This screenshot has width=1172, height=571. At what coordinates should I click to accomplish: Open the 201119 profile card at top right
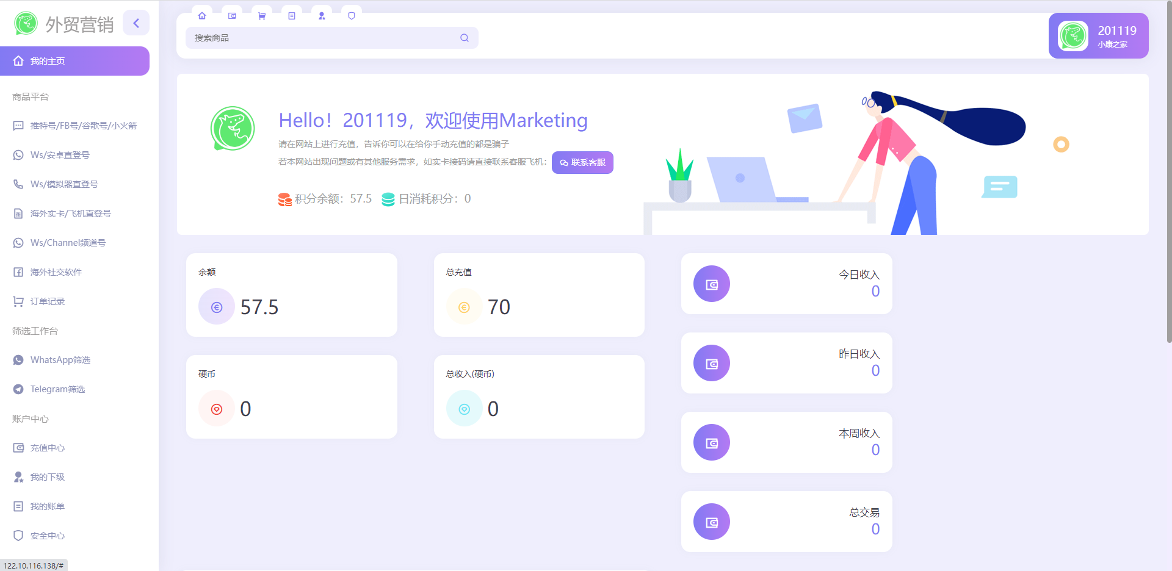click(1098, 35)
